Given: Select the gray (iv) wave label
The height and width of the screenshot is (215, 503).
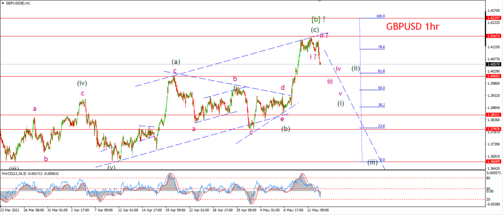Looking at the screenshot, I should 82,84.
